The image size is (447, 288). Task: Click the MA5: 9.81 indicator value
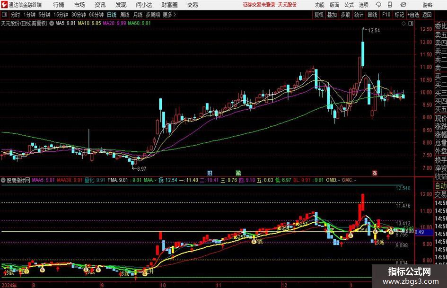pyautogui.click(x=65, y=23)
